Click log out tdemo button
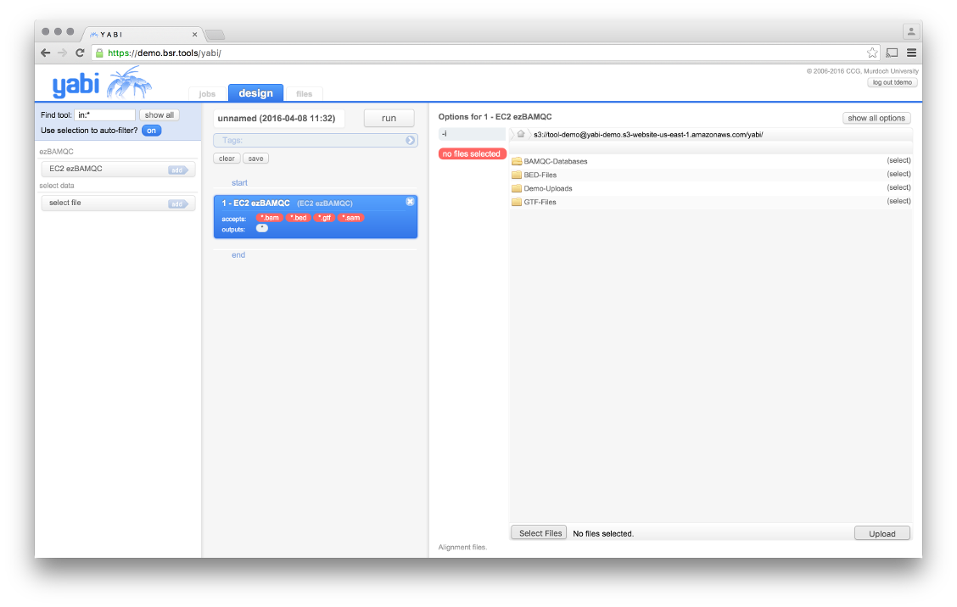Viewport: 957px width, 607px height. click(893, 82)
